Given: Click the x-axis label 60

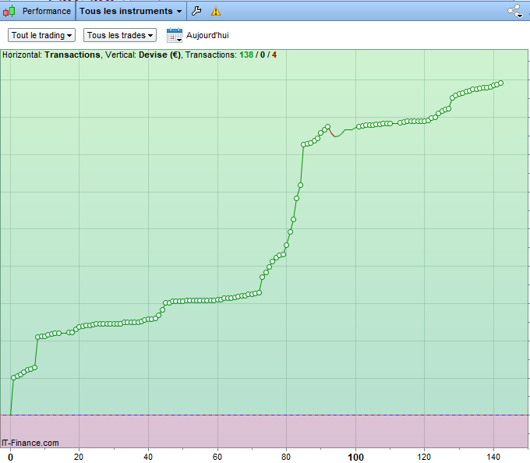Looking at the screenshot, I should tap(217, 458).
